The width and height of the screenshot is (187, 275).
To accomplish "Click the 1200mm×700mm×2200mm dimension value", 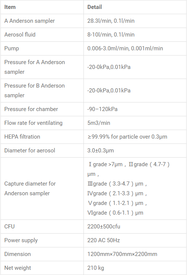I will 122,254.
